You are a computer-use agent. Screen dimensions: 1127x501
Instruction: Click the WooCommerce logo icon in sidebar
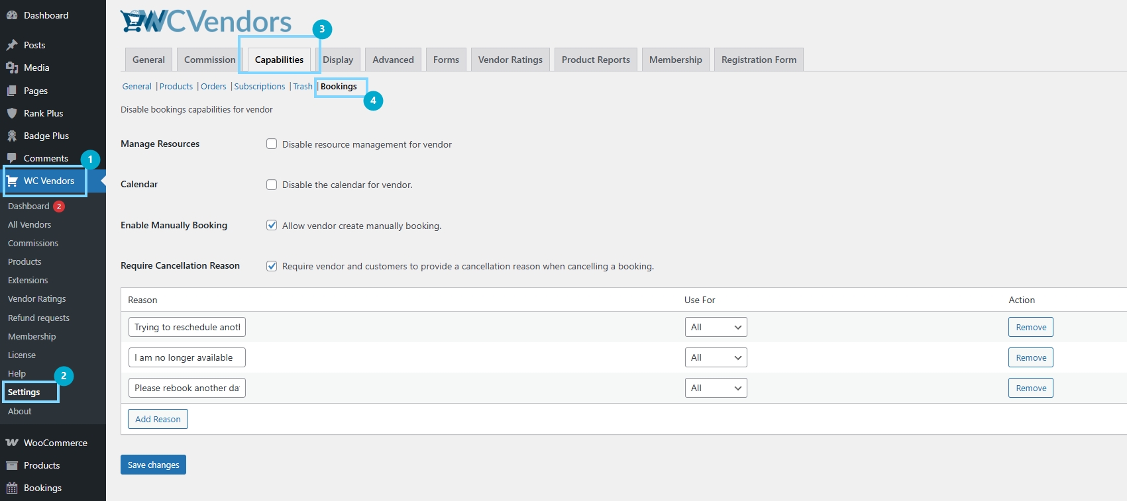(12, 443)
